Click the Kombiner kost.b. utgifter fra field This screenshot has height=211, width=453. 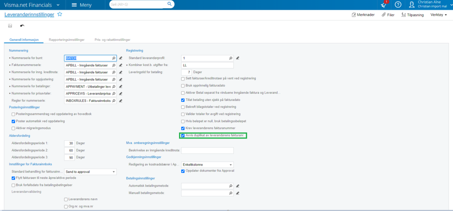point(207,65)
